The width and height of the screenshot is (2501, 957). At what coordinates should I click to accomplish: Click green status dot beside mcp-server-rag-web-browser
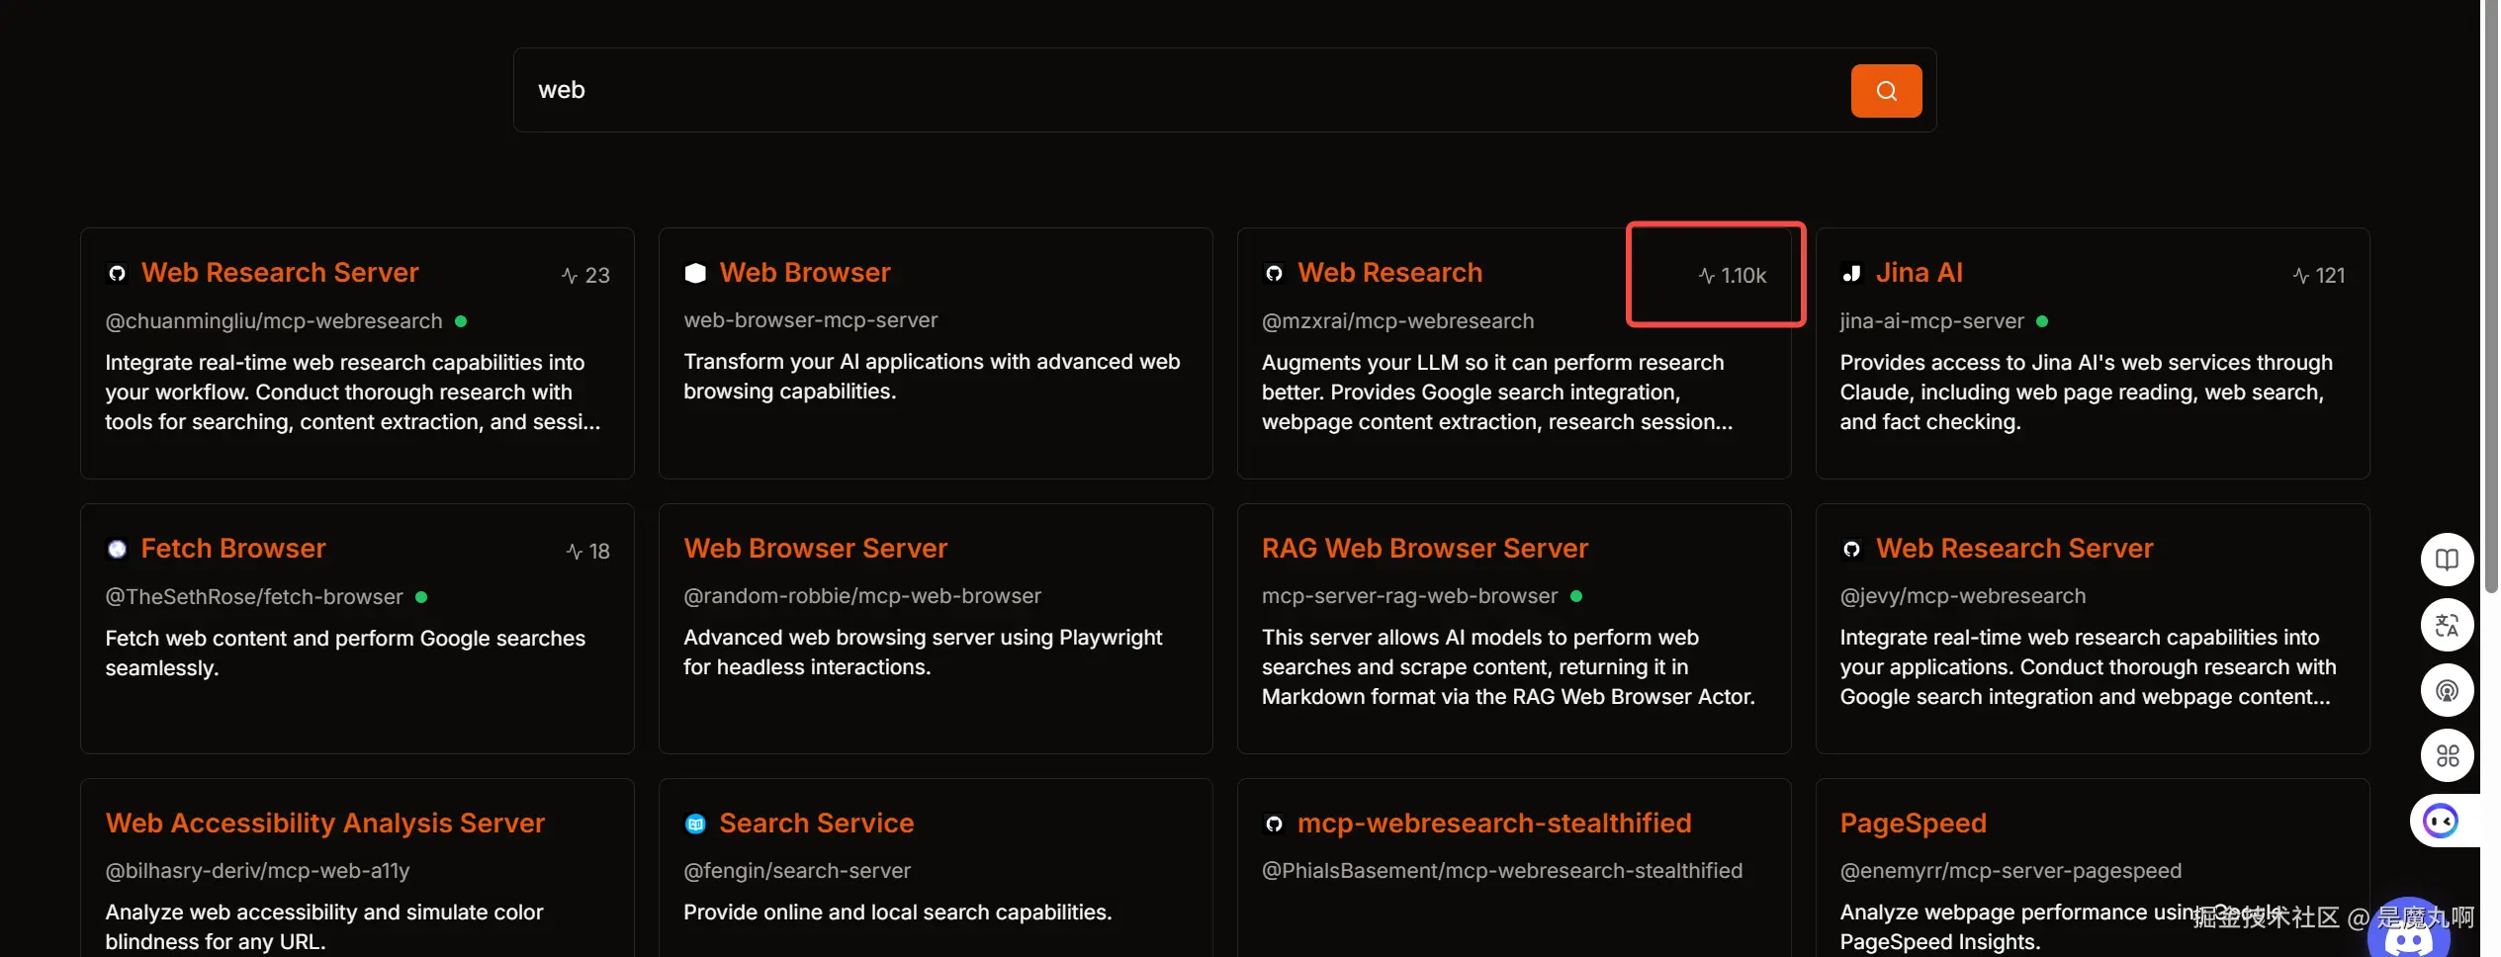tap(1576, 596)
